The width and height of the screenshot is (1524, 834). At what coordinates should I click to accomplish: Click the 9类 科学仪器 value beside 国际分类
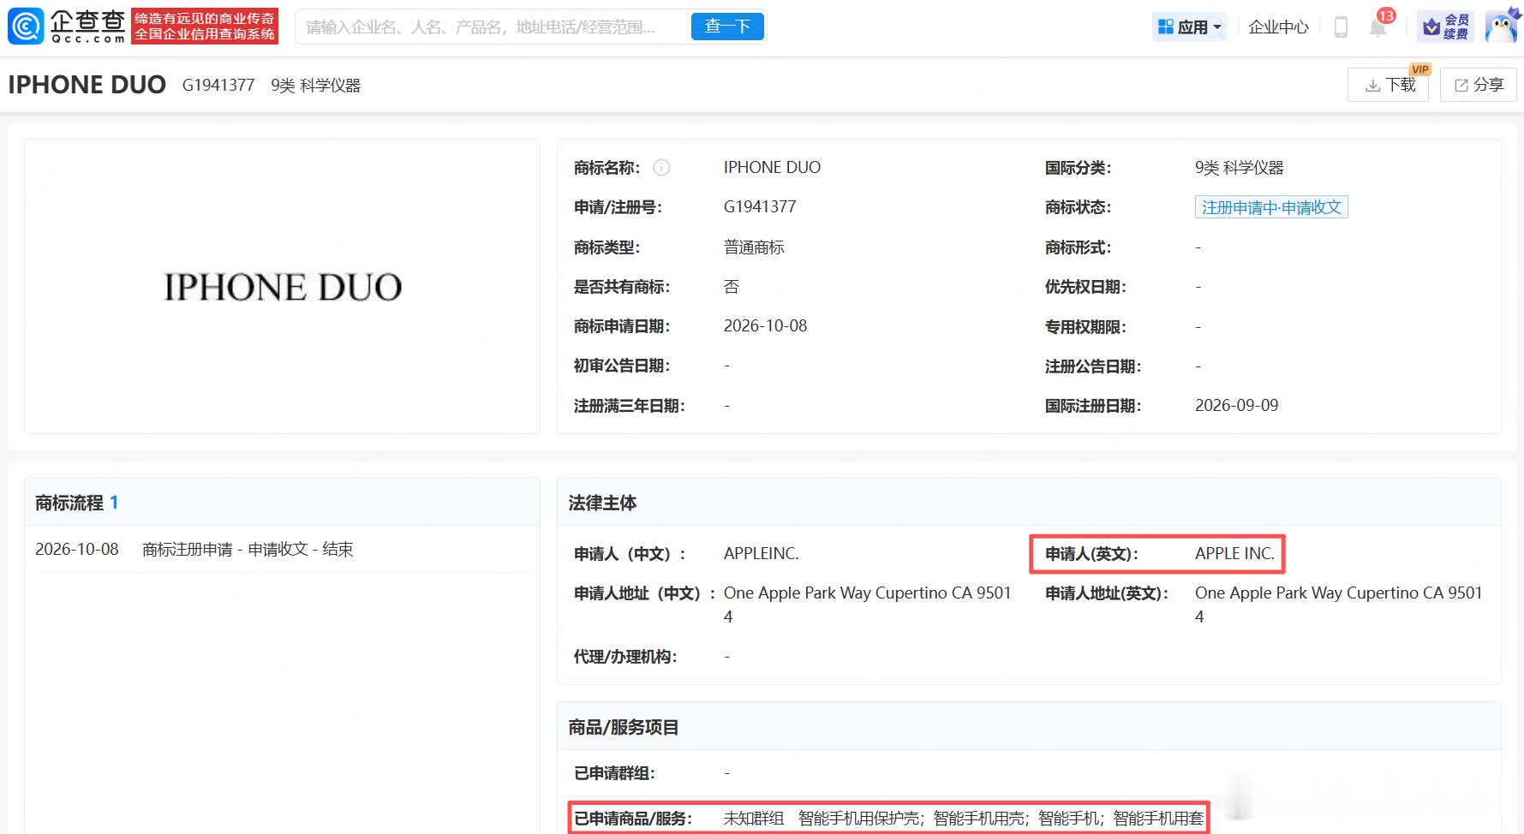click(1239, 168)
